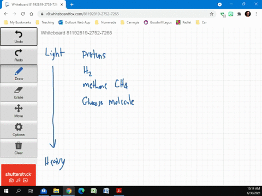The width and height of the screenshot is (262, 196).
Task: Select the Erase tool
Action: (19, 93)
